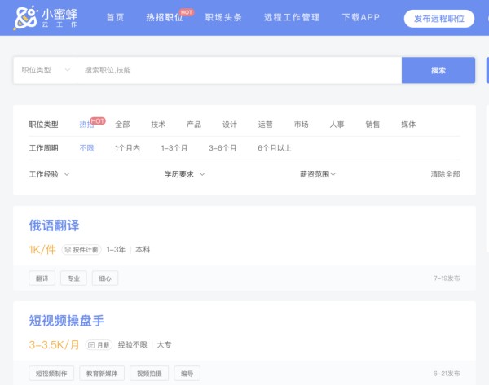Screen dimensions: 489x385
Task: Click the 1-3年 experience text
Action: tap(116, 250)
